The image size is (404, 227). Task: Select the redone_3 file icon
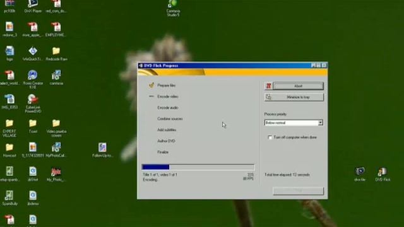(x=9, y=30)
